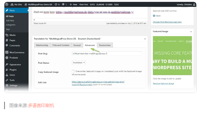This screenshot has width=207, height=113.
Task: Switch to the Relationship tab
Action: tap(42, 45)
